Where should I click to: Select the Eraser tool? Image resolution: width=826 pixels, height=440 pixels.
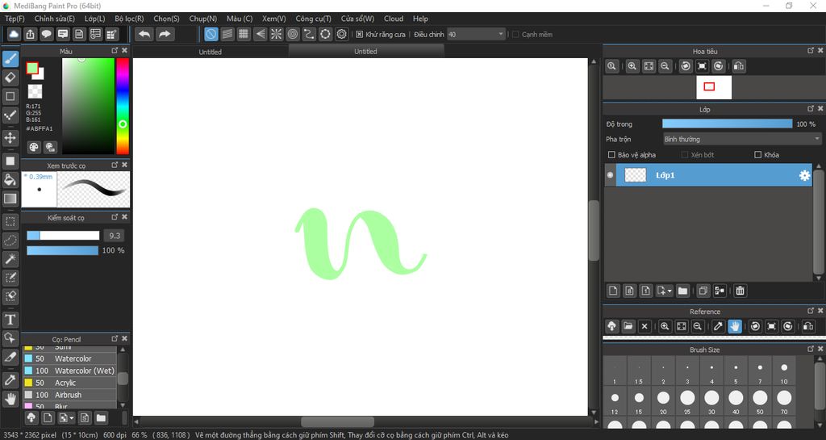click(10, 78)
